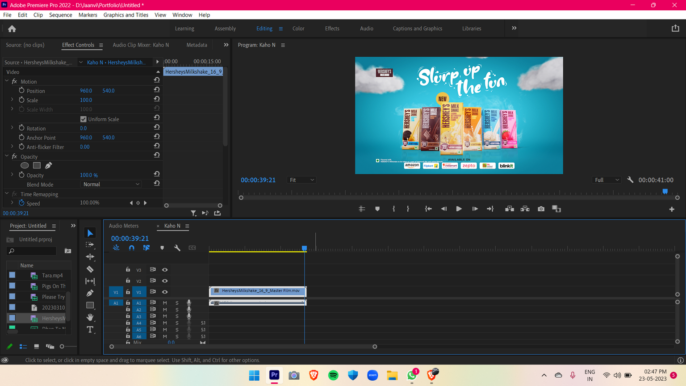Click ellipse mask tool under Opacity
Viewport: 686px width, 386px height.
click(25, 165)
